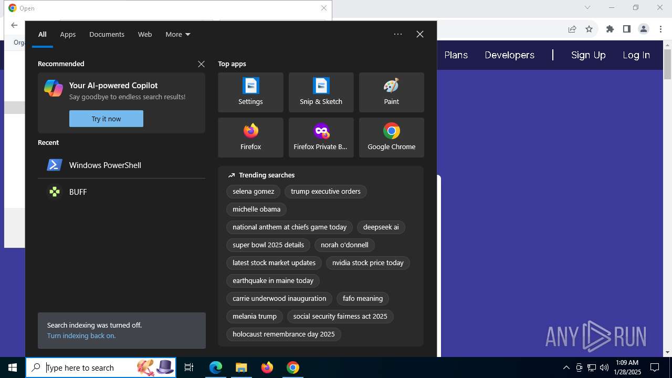The height and width of the screenshot is (378, 672).
Task: Launch Google Chrome tile in Top apps
Action: pyautogui.click(x=391, y=138)
